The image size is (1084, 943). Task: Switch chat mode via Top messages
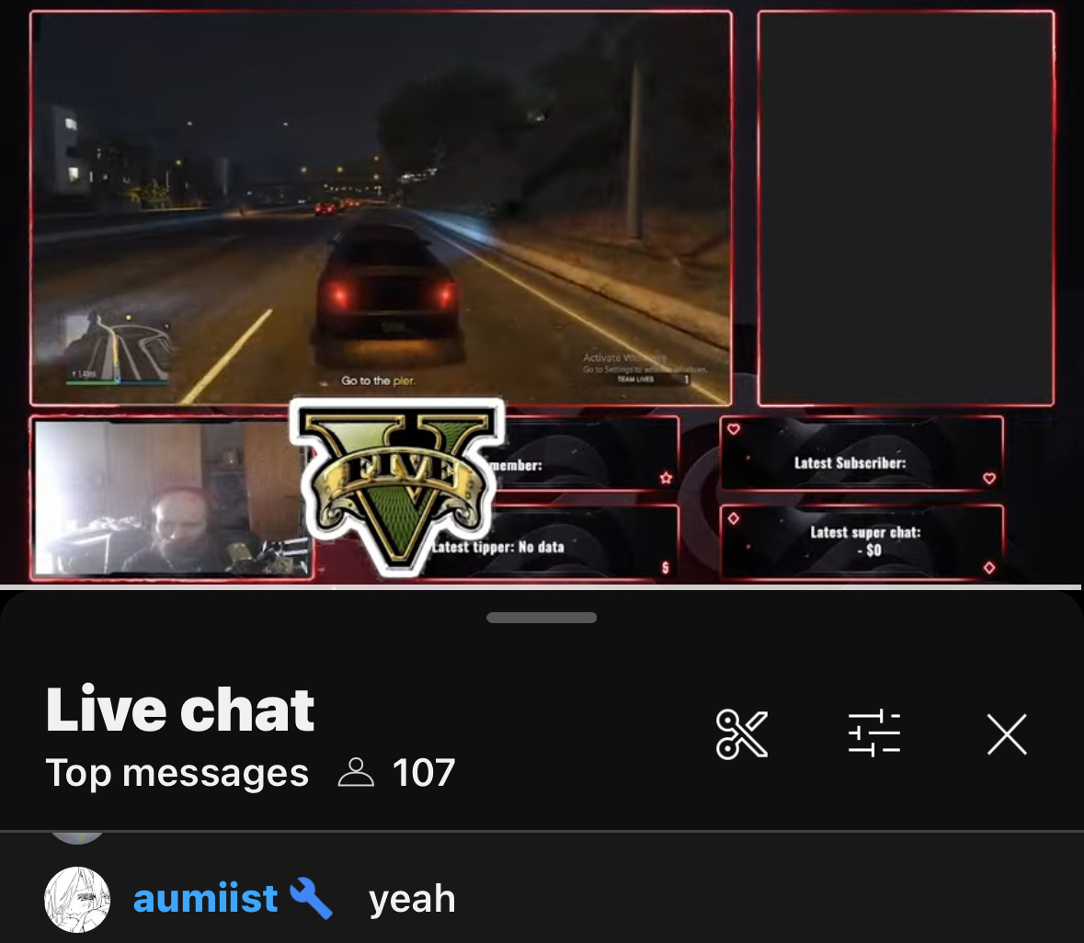coord(177,772)
